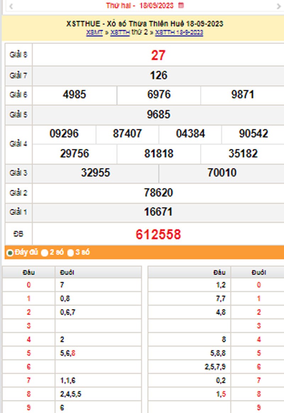Click the XSTTHUE Xổ số Thừa Thiên Huế heading
Viewport: 284px width, 413px height.
point(144,24)
